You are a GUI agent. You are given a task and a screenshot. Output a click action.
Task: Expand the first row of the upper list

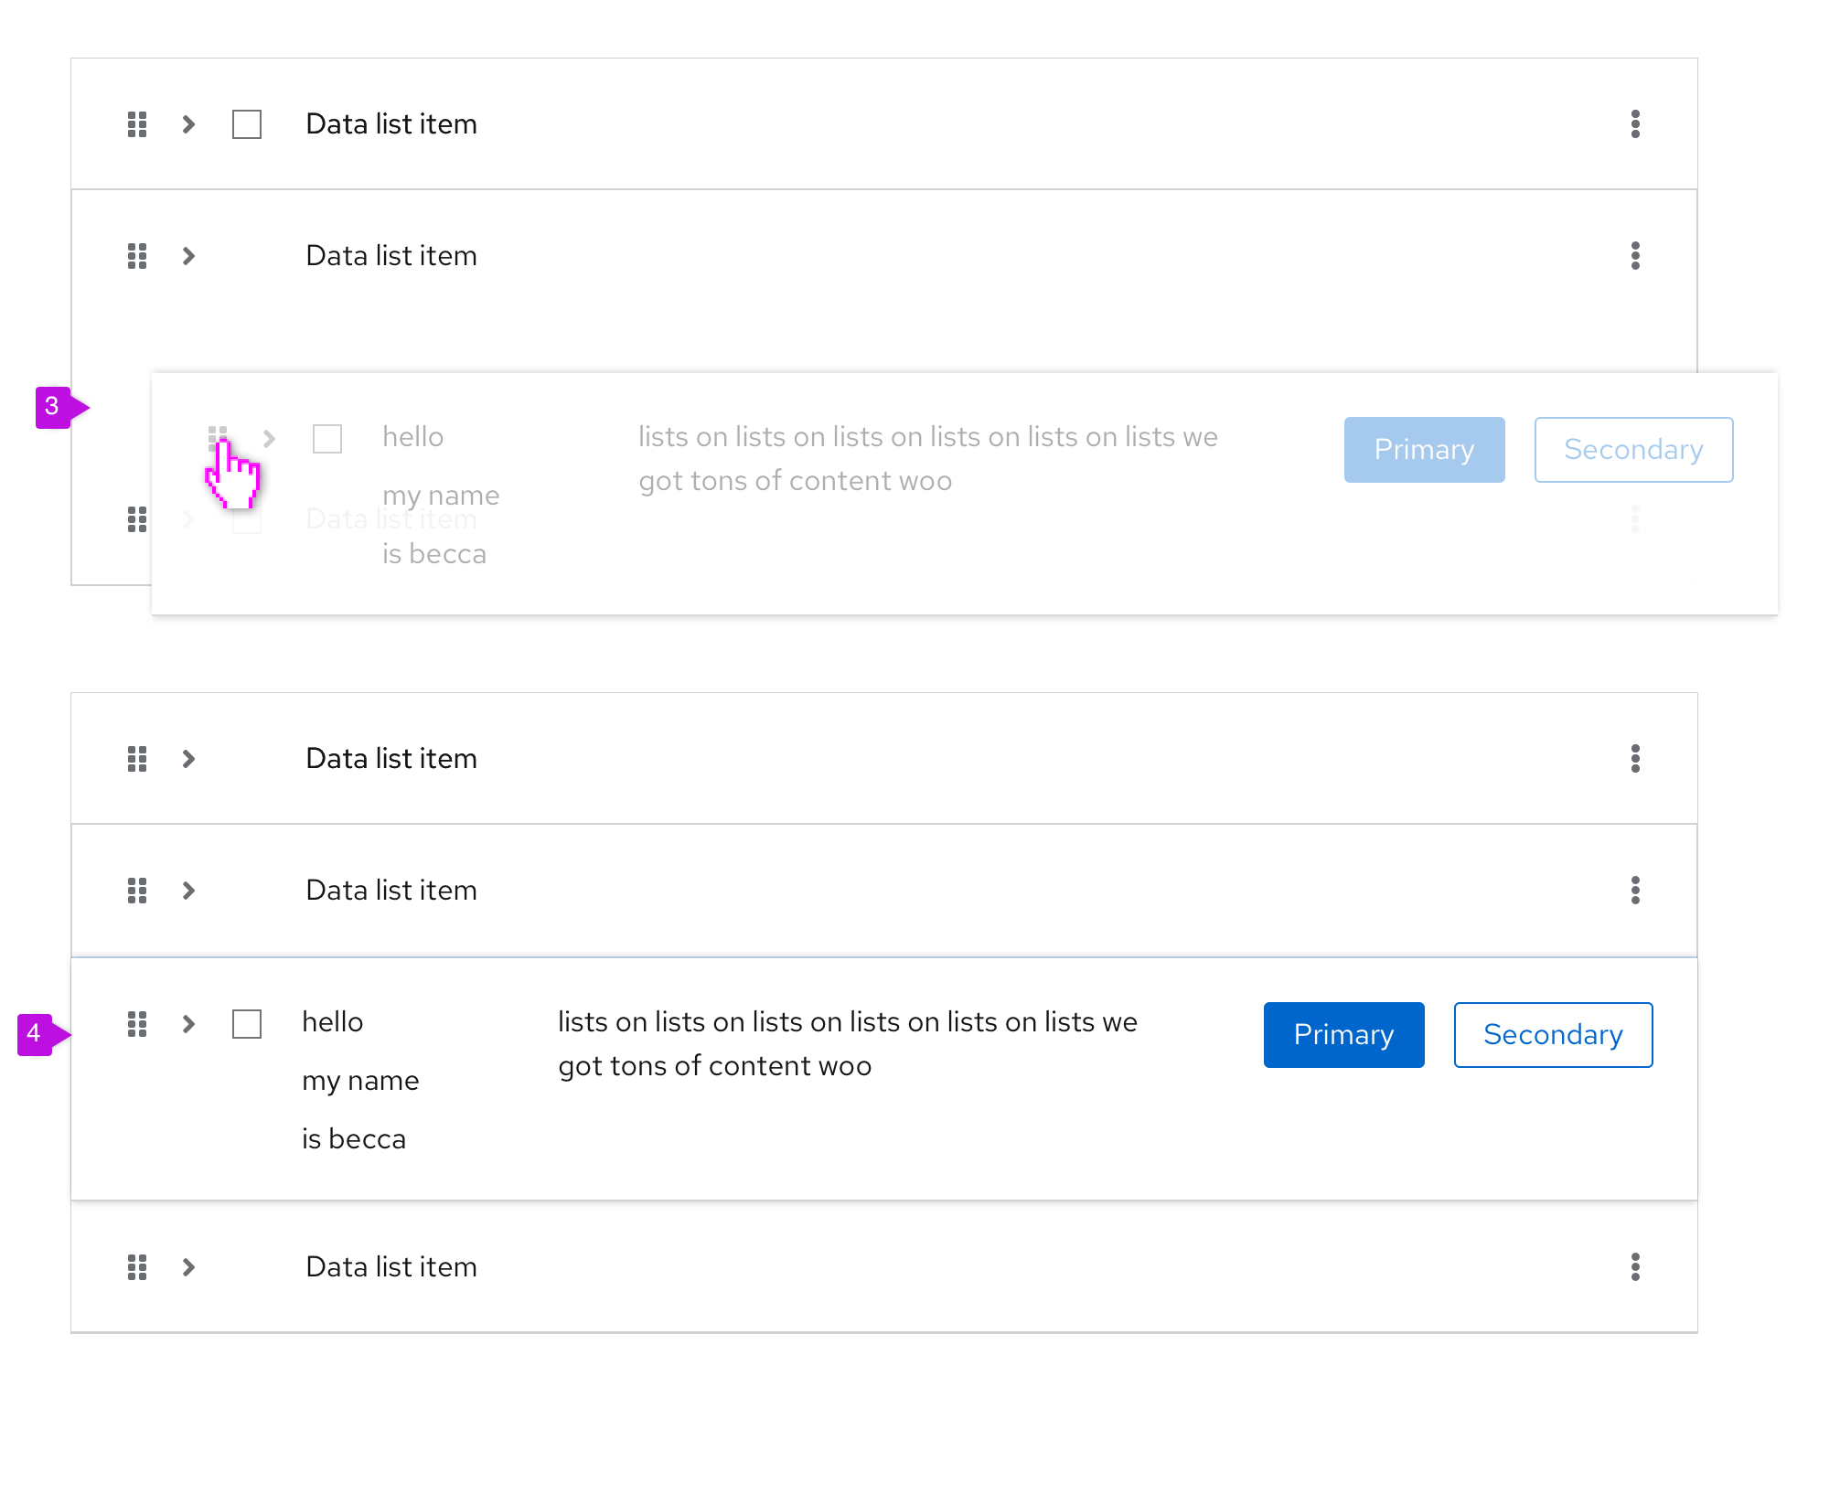click(188, 124)
